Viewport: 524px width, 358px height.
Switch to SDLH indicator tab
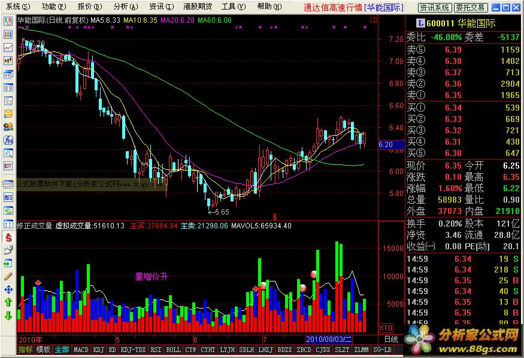click(x=246, y=350)
